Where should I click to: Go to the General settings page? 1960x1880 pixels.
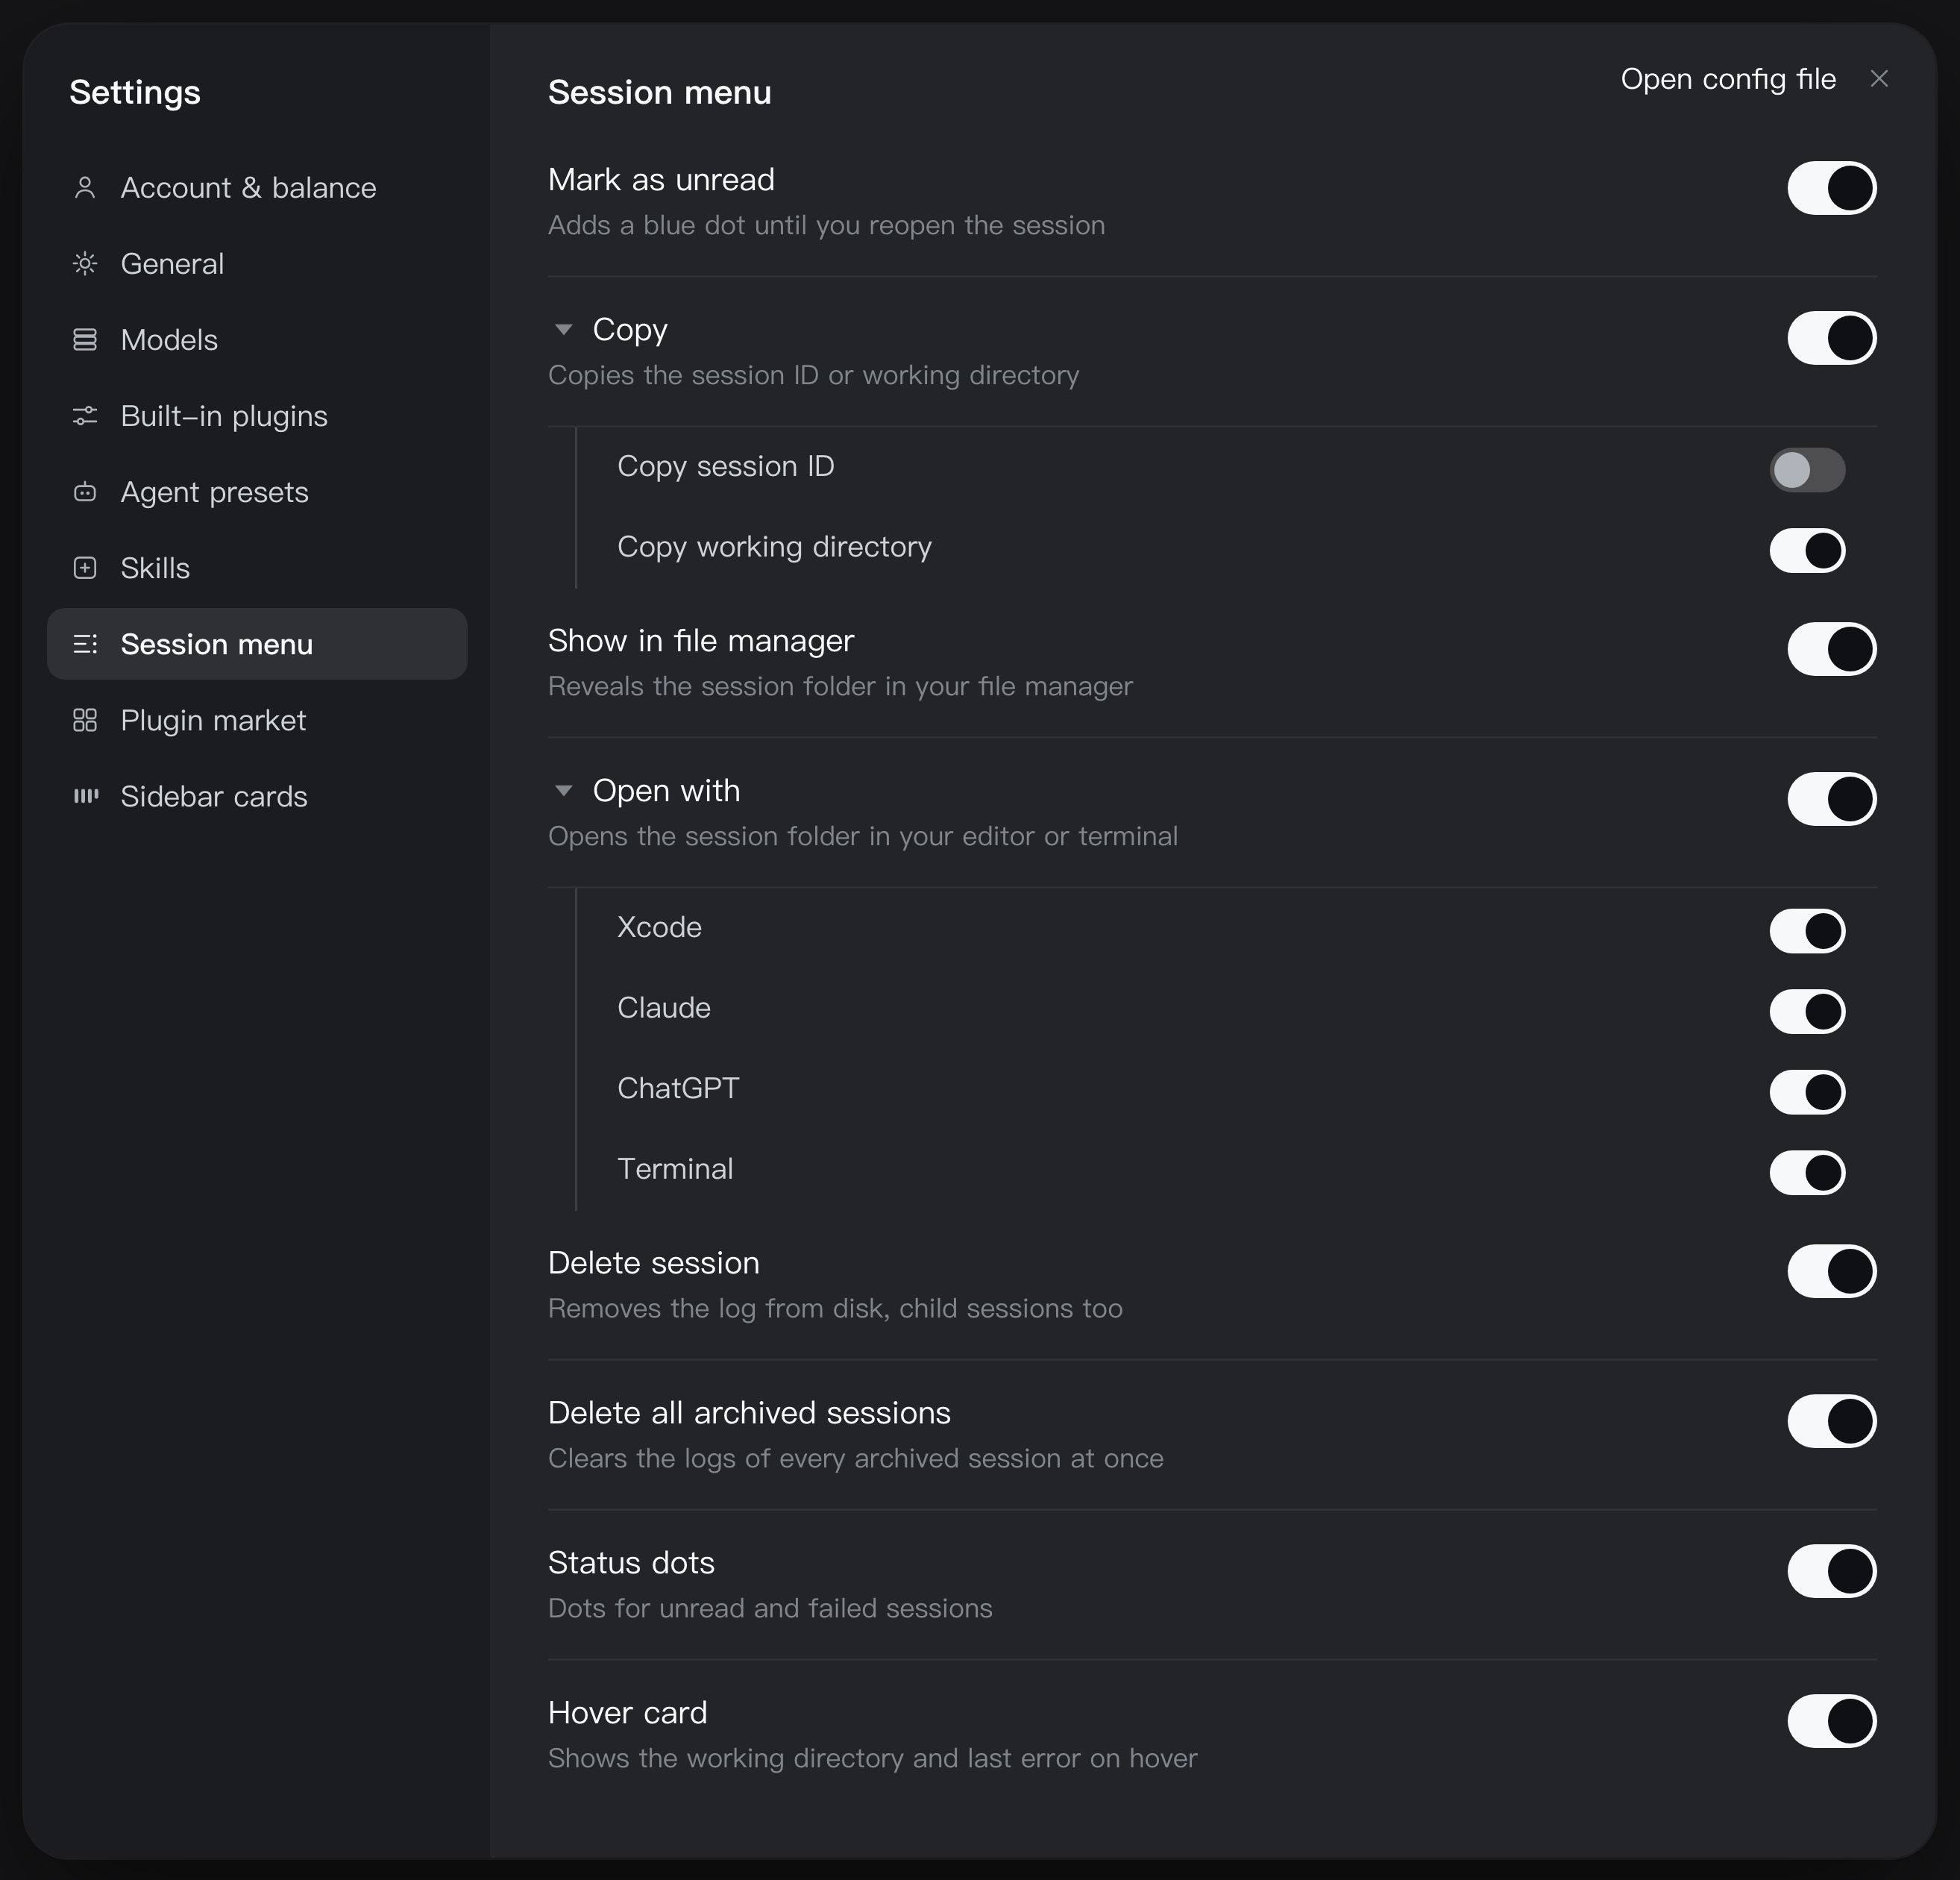[x=257, y=263]
